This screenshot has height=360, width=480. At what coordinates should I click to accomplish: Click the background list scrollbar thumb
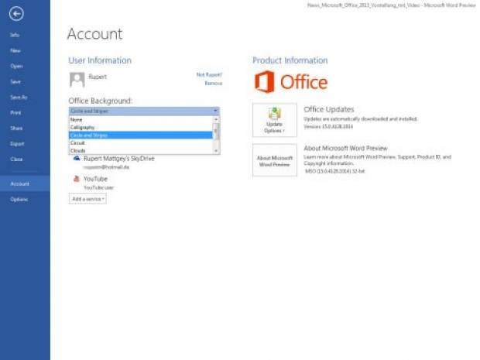tap(216, 132)
